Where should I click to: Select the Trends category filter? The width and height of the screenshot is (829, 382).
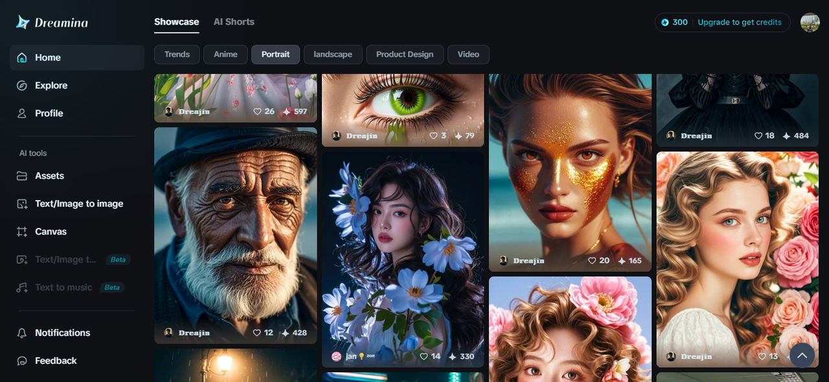click(x=177, y=54)
